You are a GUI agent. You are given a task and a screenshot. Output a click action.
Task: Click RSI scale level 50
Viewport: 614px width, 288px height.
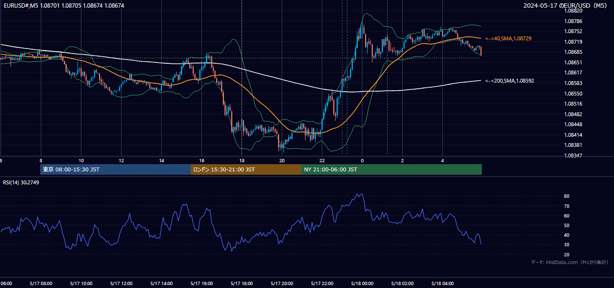tap(567, 226)
